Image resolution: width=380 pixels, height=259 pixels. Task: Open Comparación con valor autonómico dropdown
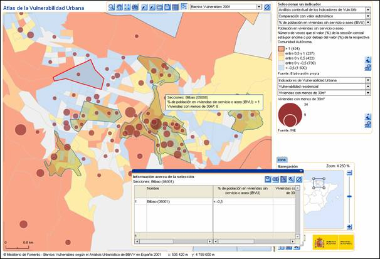(x=368, y=16)
